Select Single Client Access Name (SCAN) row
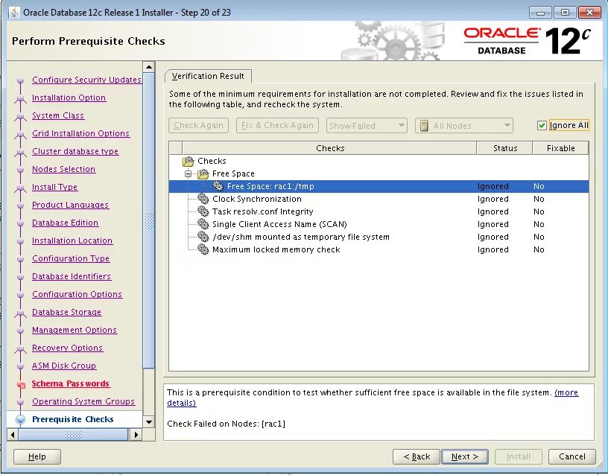This screenshot has width=608, height=475. coord(379,224)
